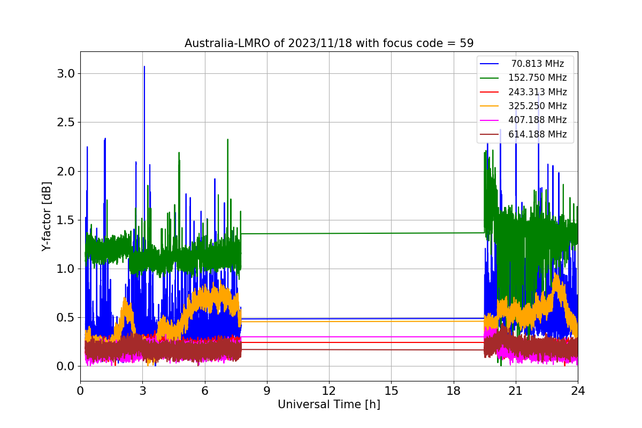Click the x-axis tick label '24'
The image size is (642, 428).
pos(578,391)
